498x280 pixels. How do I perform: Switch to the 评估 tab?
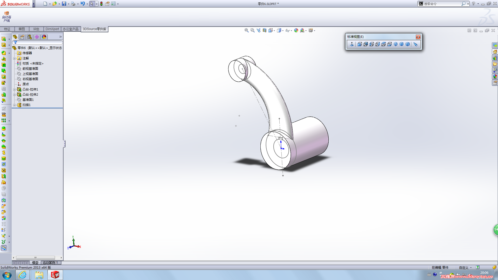point(36,29)
